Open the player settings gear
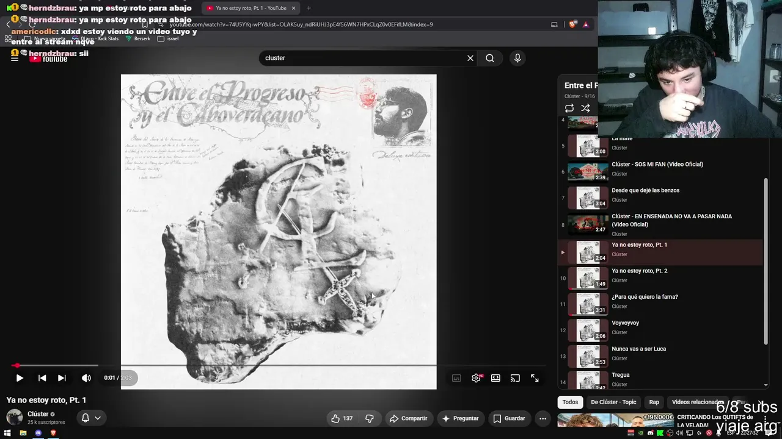 (476, 378)
